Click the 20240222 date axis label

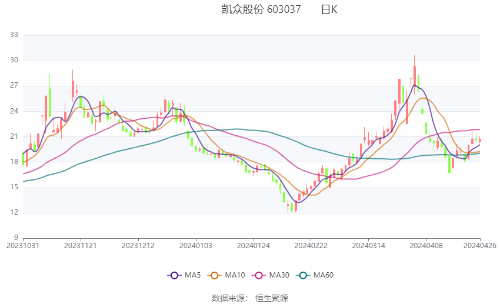(x=311, y=246)
